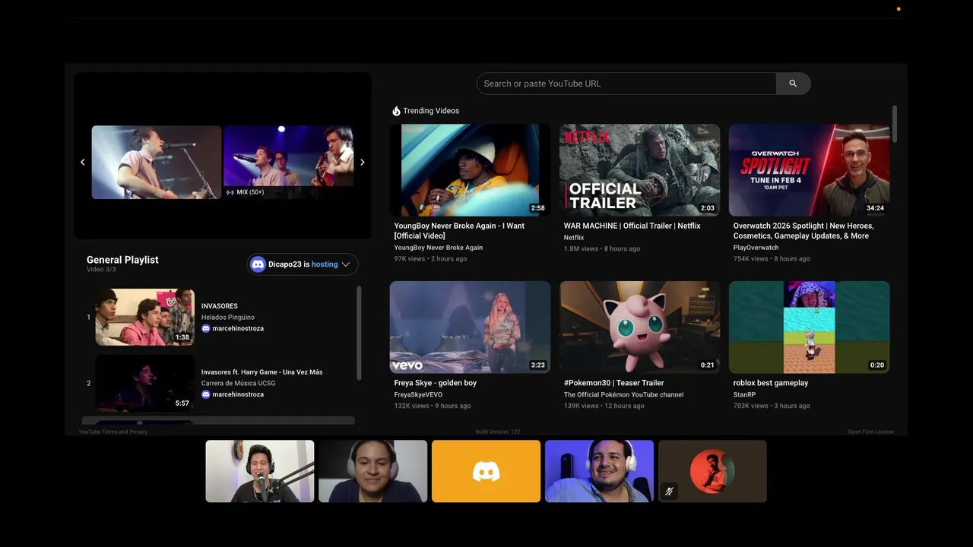973x547 pixels.
Task: Click the trending videos scrollbar
Action: click(895, 124)
